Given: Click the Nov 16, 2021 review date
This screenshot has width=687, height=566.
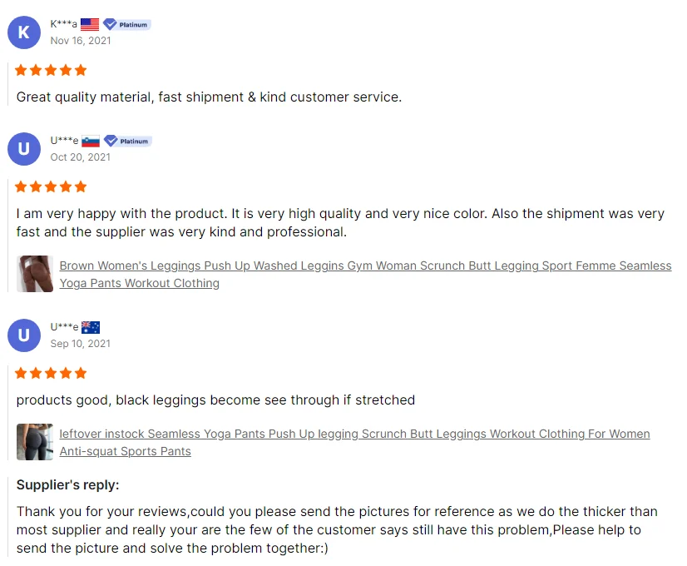Looking at the screenshot, I should pos(80,40).
